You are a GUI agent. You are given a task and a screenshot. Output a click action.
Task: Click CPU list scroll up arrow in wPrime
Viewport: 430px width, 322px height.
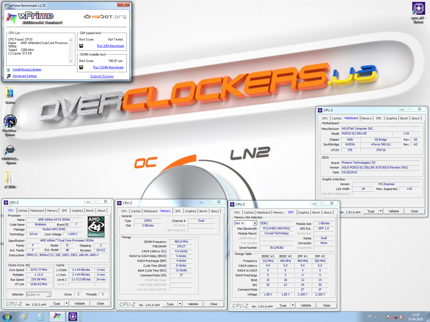click(71, 40)
